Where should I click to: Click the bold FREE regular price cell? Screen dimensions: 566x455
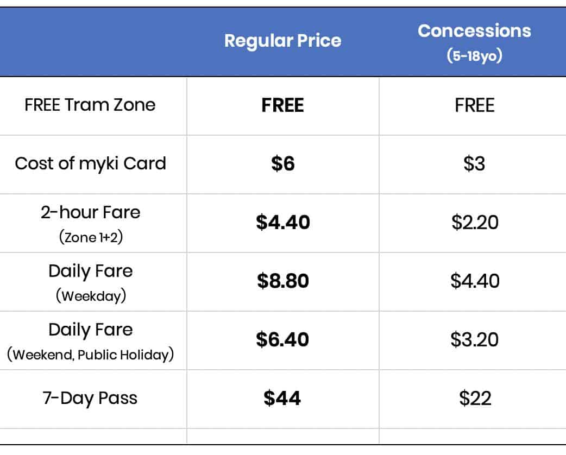pos(282,105)
